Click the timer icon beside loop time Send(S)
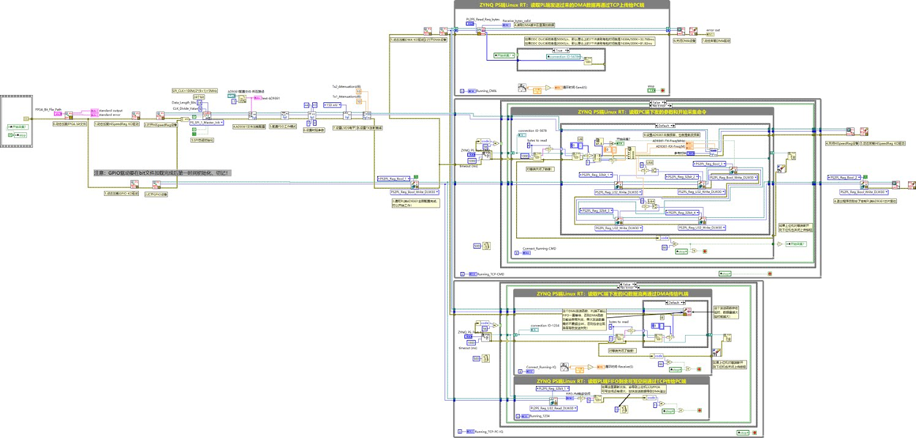 [x=522, y=88]
